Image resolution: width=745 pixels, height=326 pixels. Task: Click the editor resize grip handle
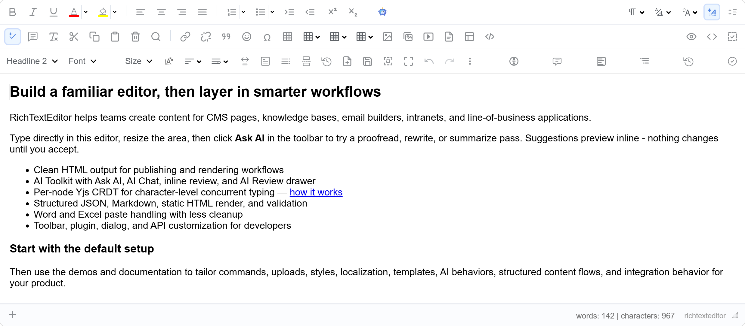coord(736,315)
